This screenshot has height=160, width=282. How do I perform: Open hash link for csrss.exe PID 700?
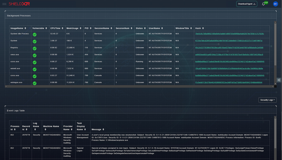click(230, 76)
